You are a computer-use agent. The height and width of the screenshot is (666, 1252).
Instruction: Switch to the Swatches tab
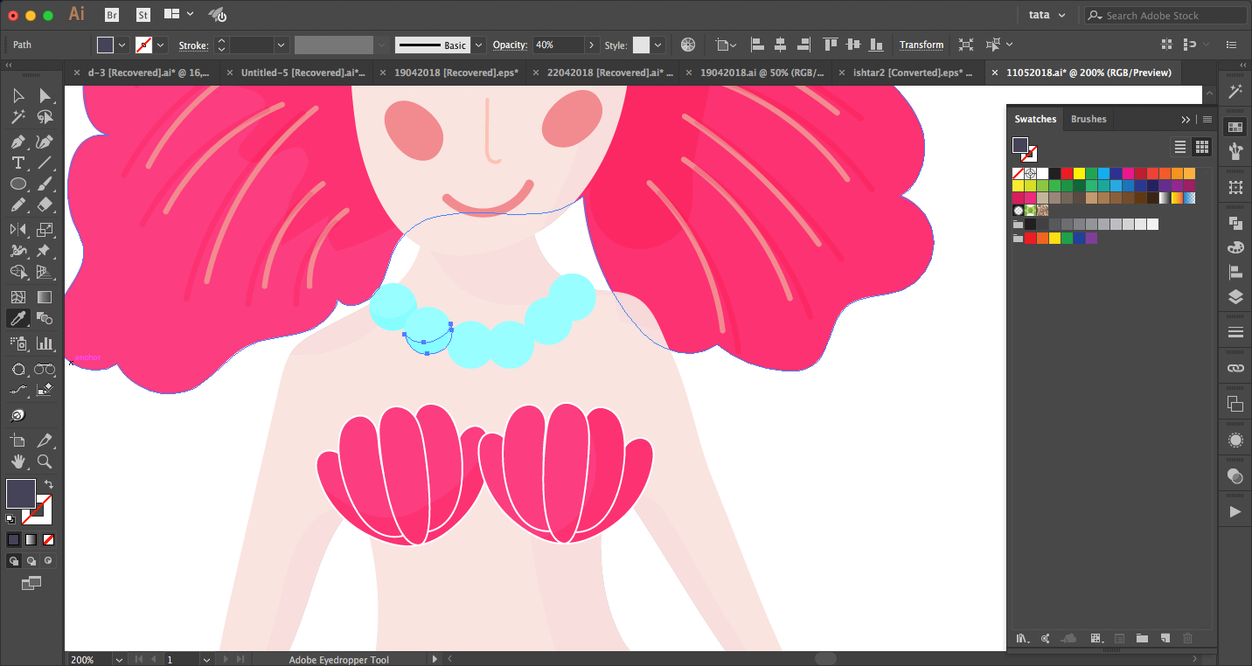coord(1035,119)
